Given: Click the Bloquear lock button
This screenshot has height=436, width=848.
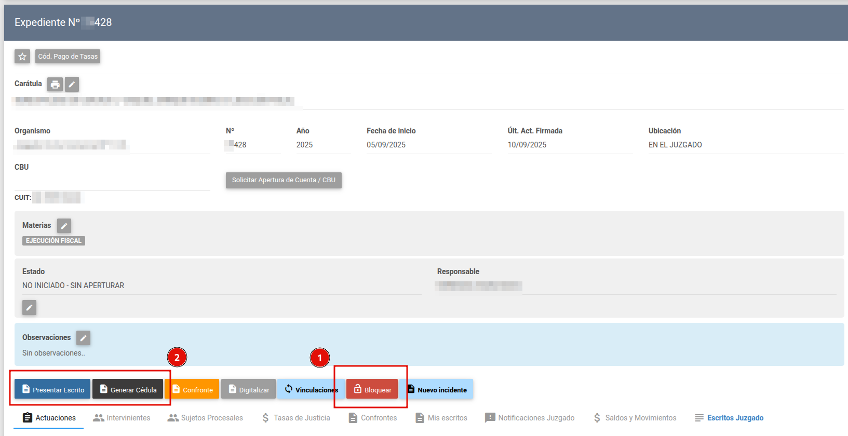Looking at the screenshot, I should click(x=372, y=389).
